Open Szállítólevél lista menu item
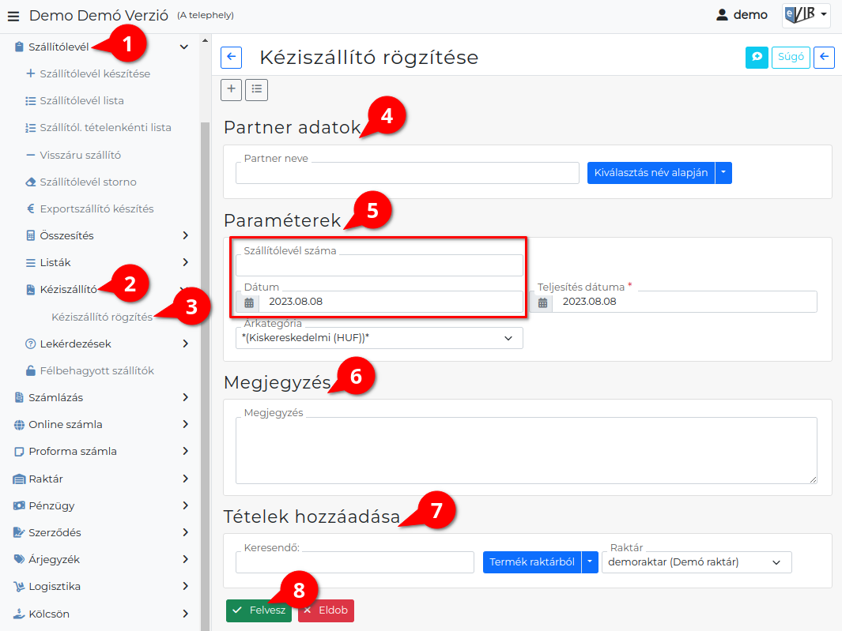The image size is (842, 631). coord(81,101)
